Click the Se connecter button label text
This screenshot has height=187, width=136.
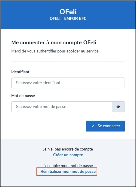click(x=109, y=126)
